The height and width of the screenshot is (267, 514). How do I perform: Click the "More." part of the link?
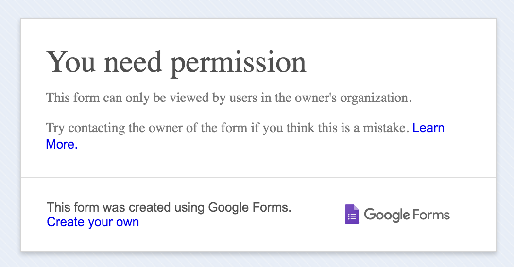(62, 144)
